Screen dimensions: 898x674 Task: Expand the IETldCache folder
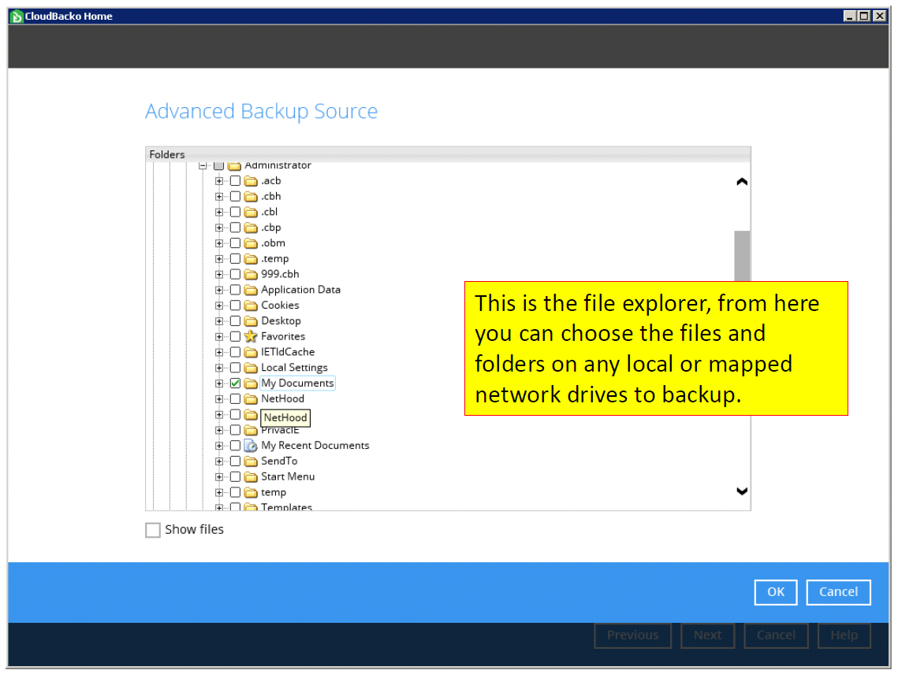218,352
